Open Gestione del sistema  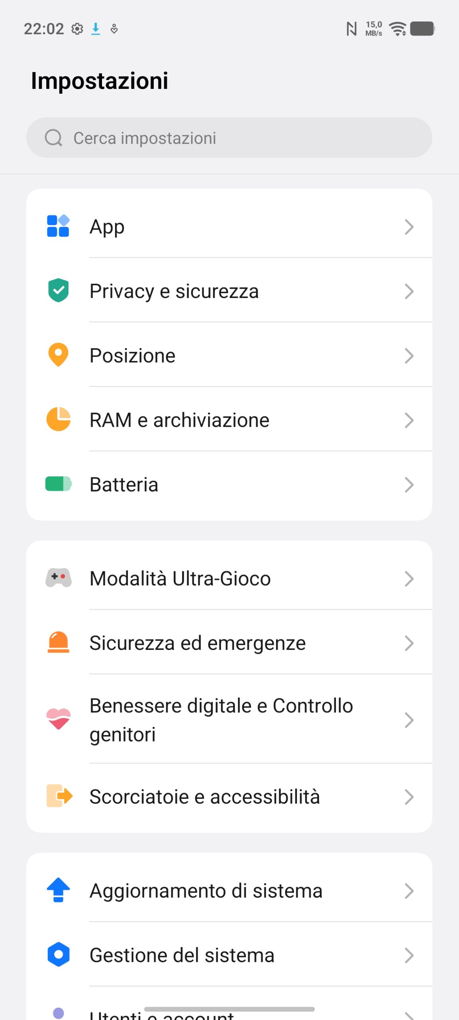182,955
